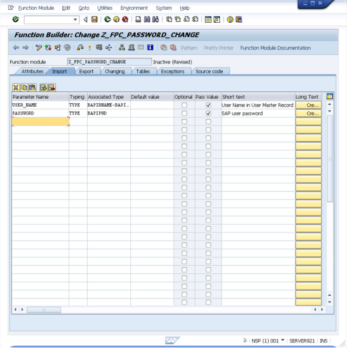This screenshot has height=348, width=347.
Task: Cut the row with the scissors icon
Action: click(x=16, y=87)
